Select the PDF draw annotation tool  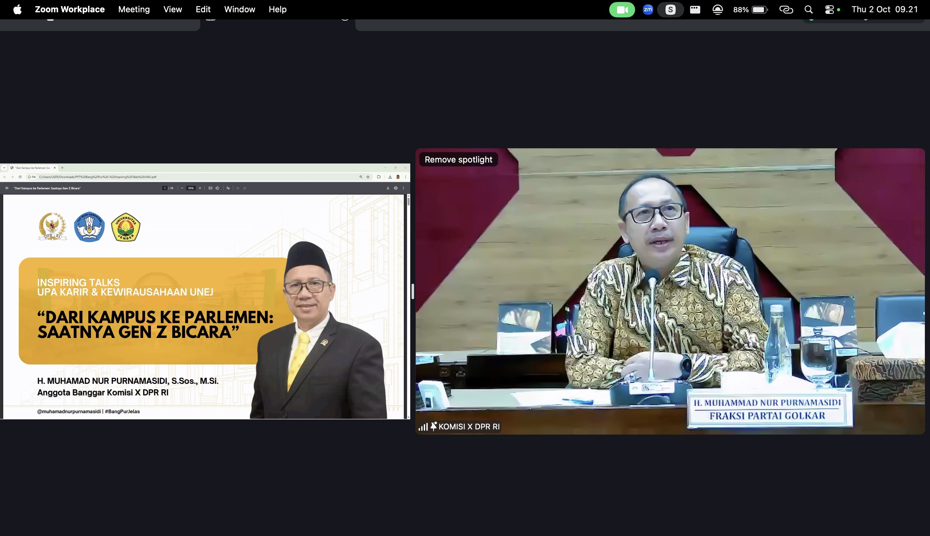[x=228, y=188]
